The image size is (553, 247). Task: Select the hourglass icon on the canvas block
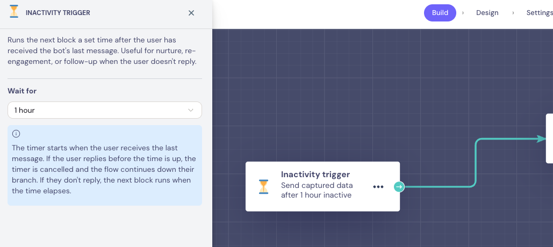(263, 187)
